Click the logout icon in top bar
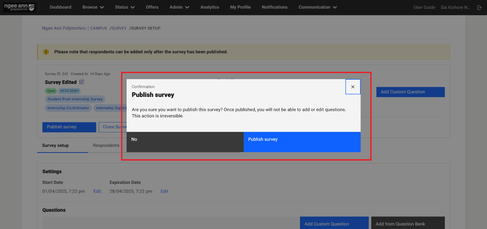 click(x=480, y=7)
